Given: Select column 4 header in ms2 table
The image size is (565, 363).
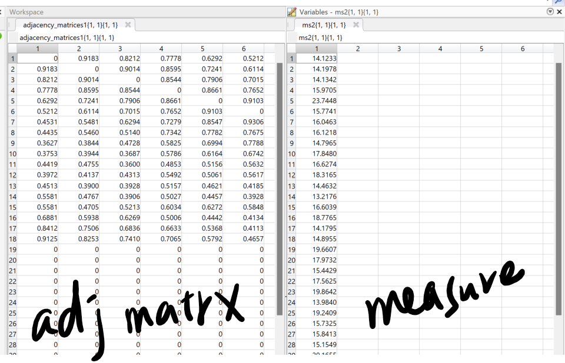Looking at the screenshot, I should [x=440, y=49].
